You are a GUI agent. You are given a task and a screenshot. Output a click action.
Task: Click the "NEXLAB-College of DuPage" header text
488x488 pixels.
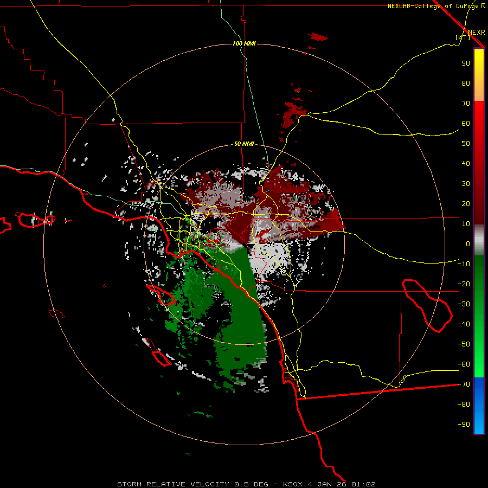click(x=434, y=6)
